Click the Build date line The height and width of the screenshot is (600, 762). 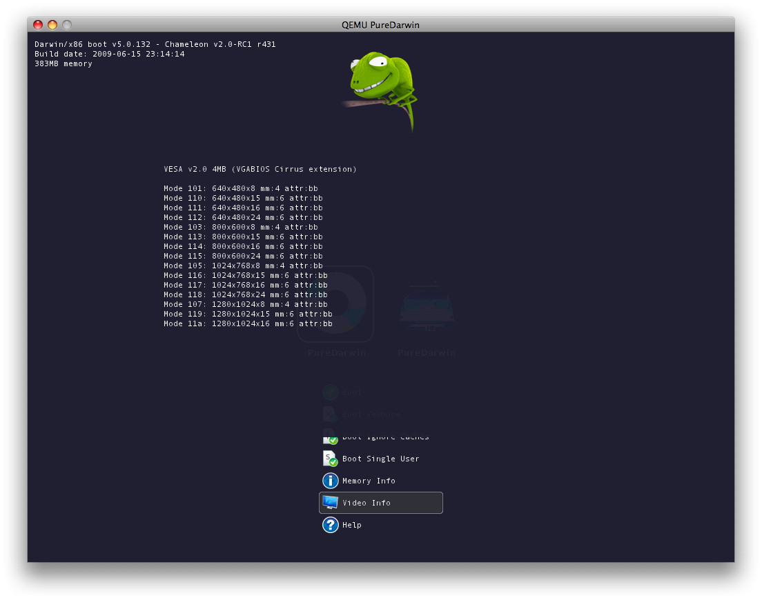[109, 54]
